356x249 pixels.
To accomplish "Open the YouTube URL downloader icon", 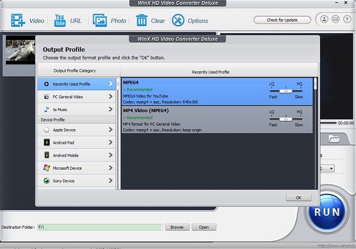I will (60, 20).
